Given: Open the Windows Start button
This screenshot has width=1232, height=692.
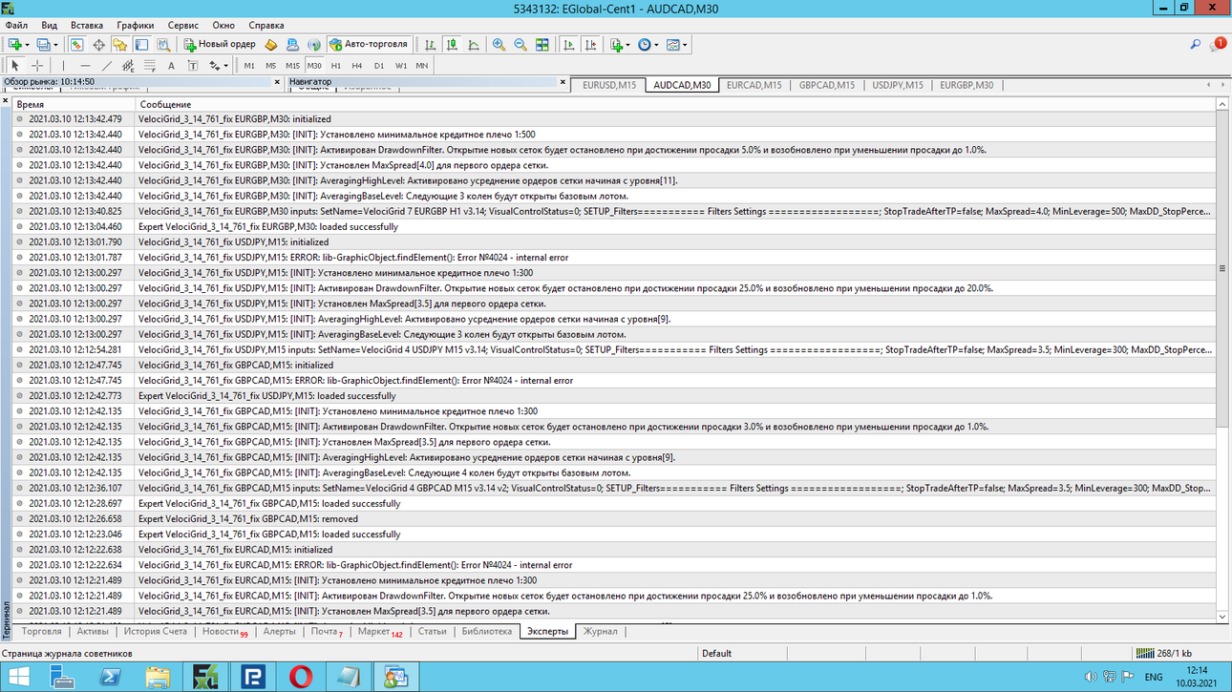Looking at the screenshot, I should point(18,677).
